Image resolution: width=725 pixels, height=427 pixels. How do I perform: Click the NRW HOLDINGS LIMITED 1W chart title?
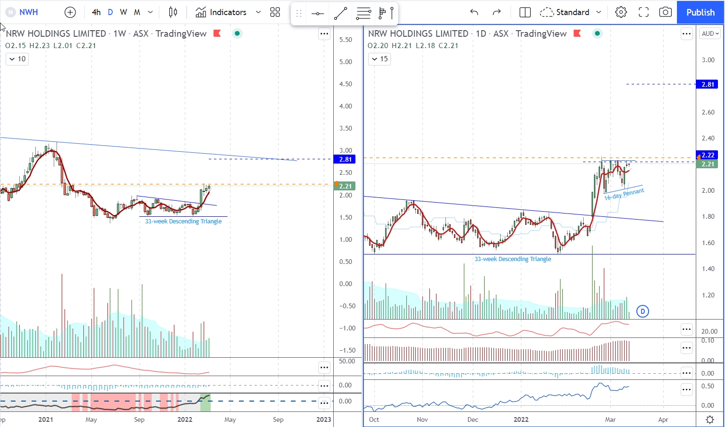(106, 33)
